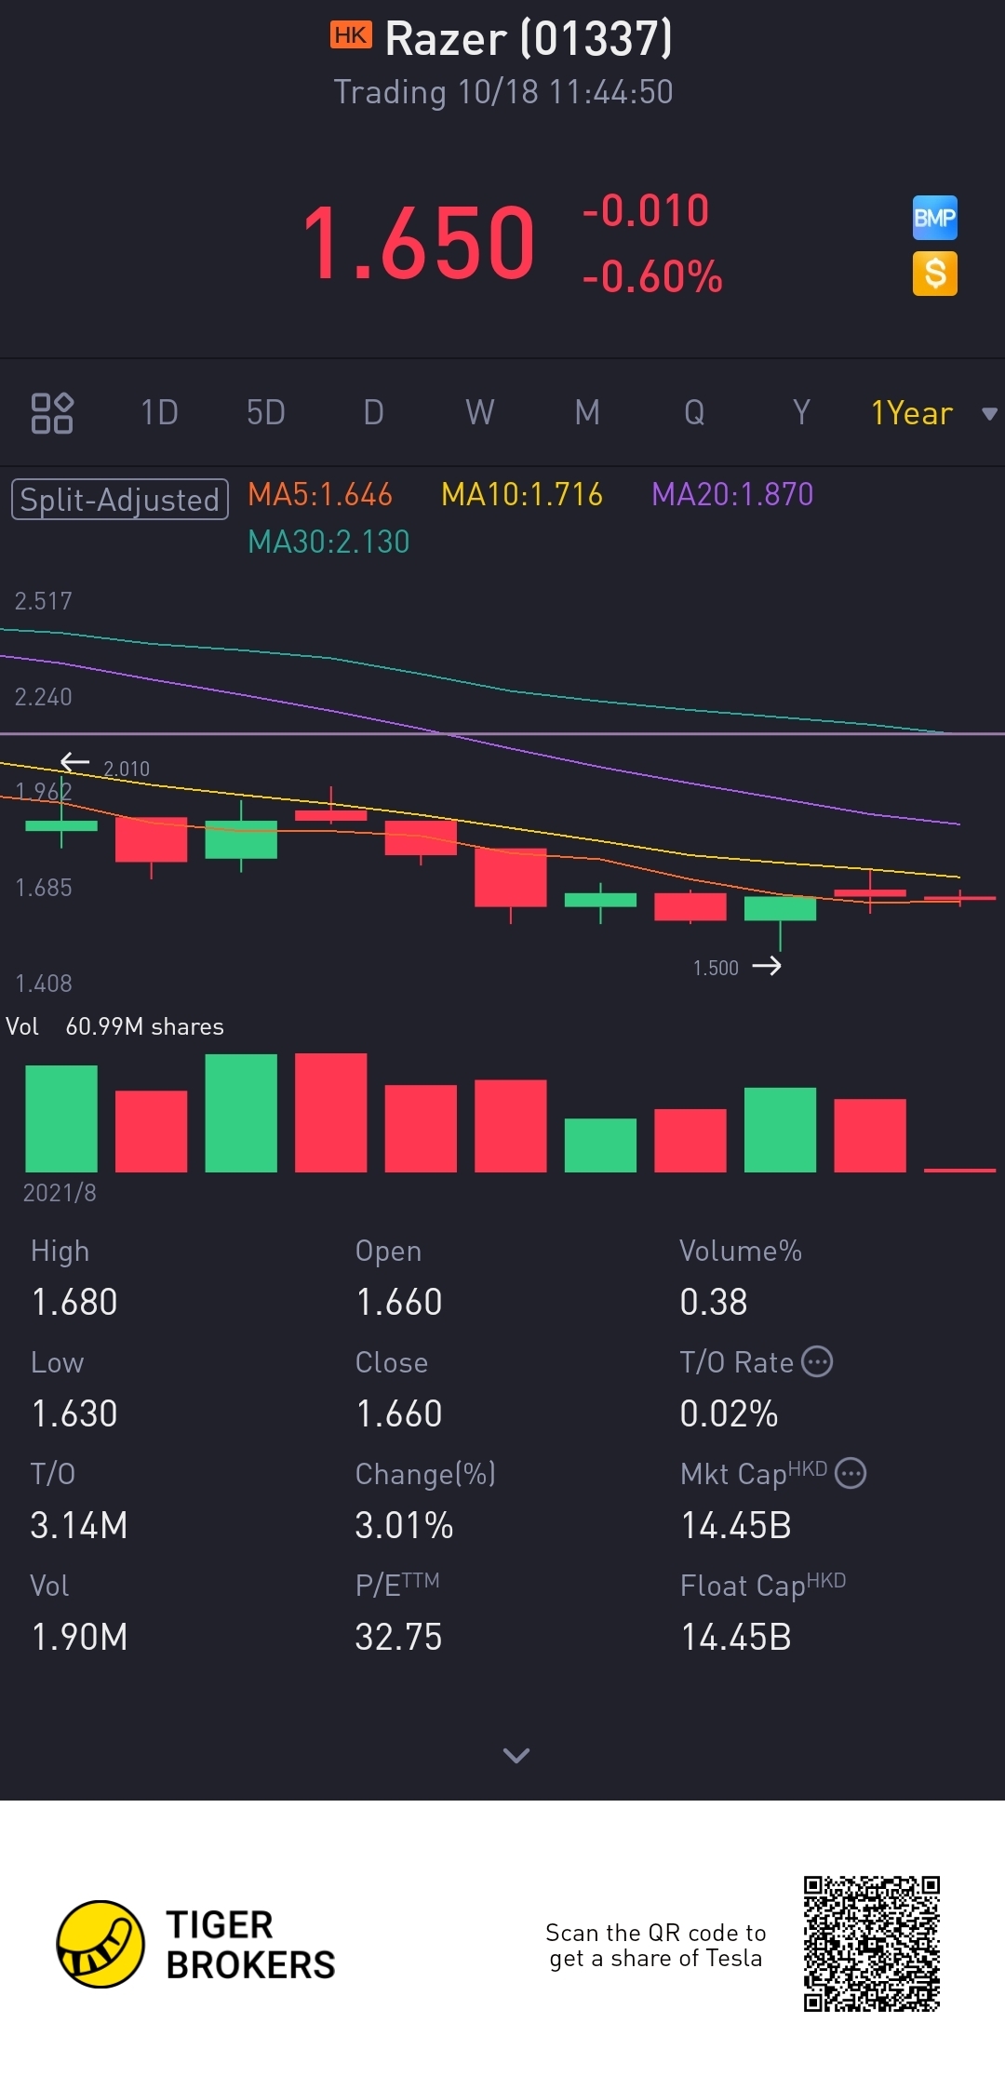This screenshot has height=2089, width=1005.
Task: Tap the MA30:2.130 indicator label
Action: (328, 542)
